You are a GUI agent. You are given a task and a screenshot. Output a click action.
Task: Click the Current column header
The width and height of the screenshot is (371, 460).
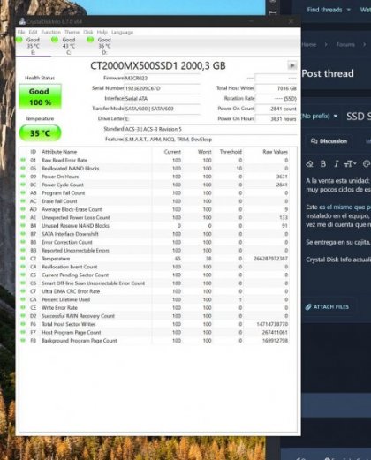[172, 152]
